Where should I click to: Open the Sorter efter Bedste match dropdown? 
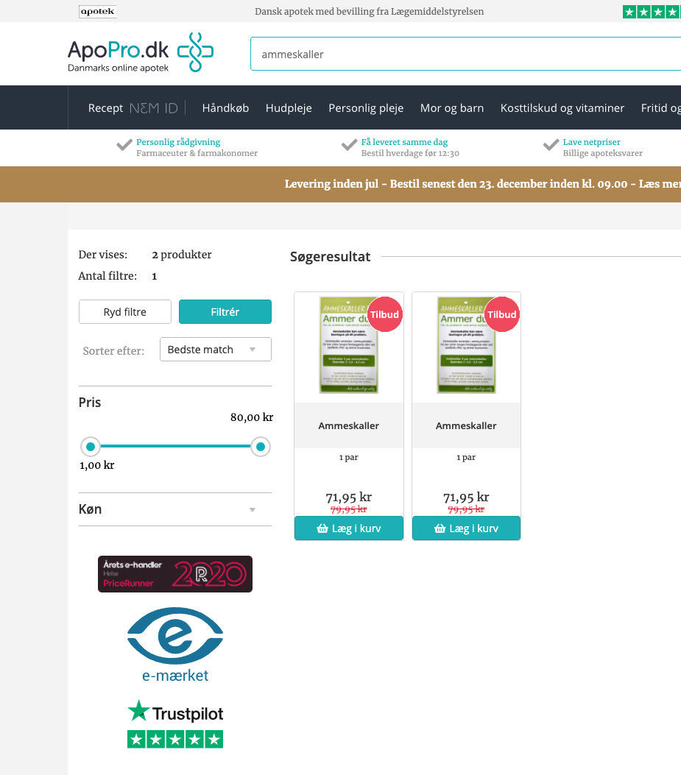215,350
